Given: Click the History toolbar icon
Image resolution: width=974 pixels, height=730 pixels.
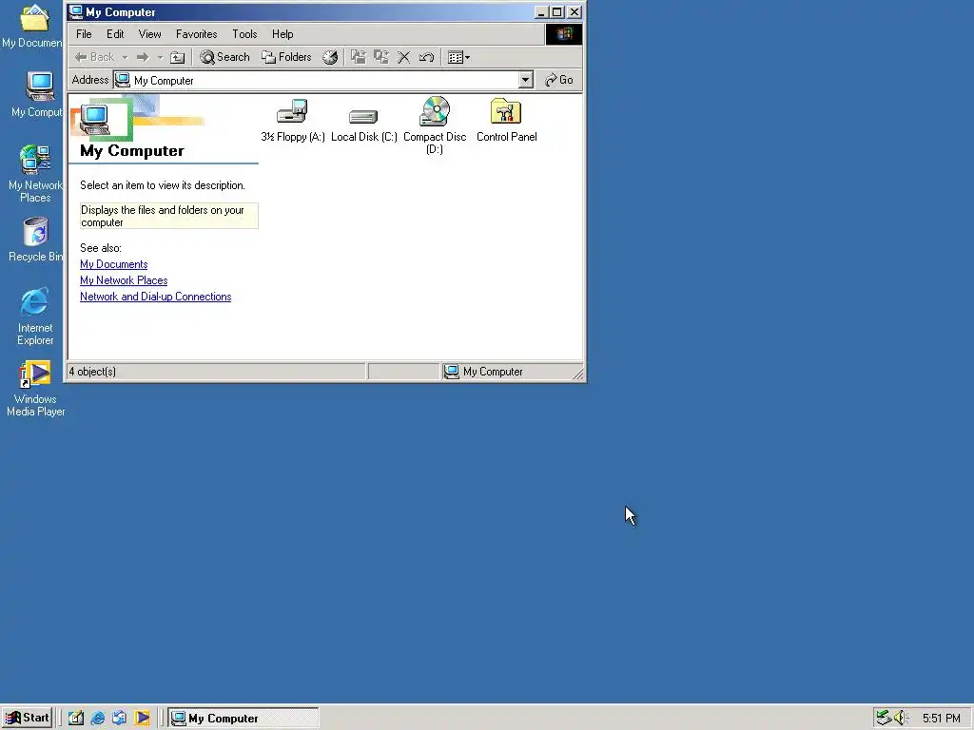Looking at the screenshot, I should coord(330,57).
